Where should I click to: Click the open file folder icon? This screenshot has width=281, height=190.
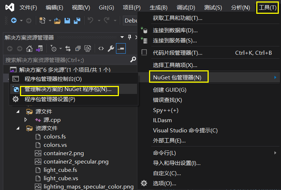click(57, 21)
